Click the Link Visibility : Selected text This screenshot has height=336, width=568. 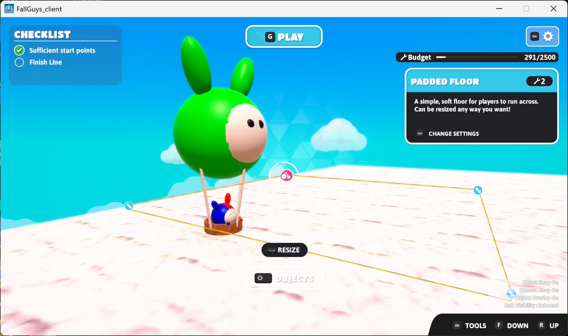532,306
